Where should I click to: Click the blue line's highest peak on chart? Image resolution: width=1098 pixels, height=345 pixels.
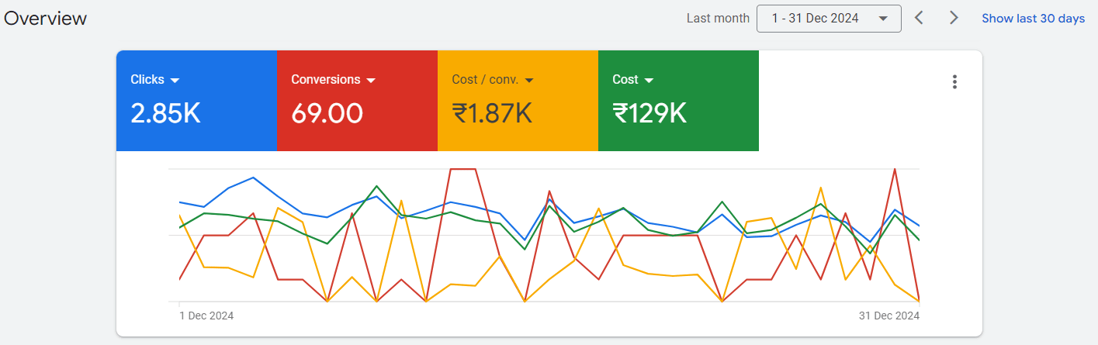click(253, 178)
